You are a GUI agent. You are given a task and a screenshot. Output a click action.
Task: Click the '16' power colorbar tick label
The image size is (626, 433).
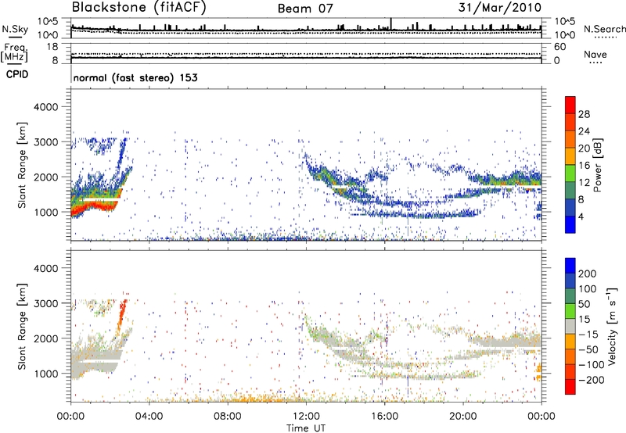coord(584,166)
